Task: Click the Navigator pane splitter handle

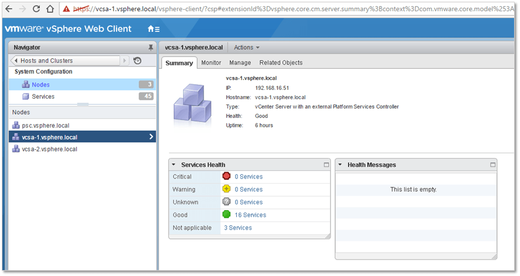Action: [82, 105]
